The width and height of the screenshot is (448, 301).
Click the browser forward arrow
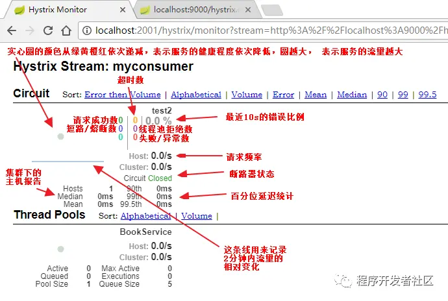30,30
